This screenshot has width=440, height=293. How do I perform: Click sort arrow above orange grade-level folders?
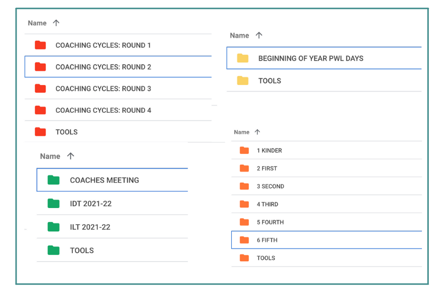(257, 132)
